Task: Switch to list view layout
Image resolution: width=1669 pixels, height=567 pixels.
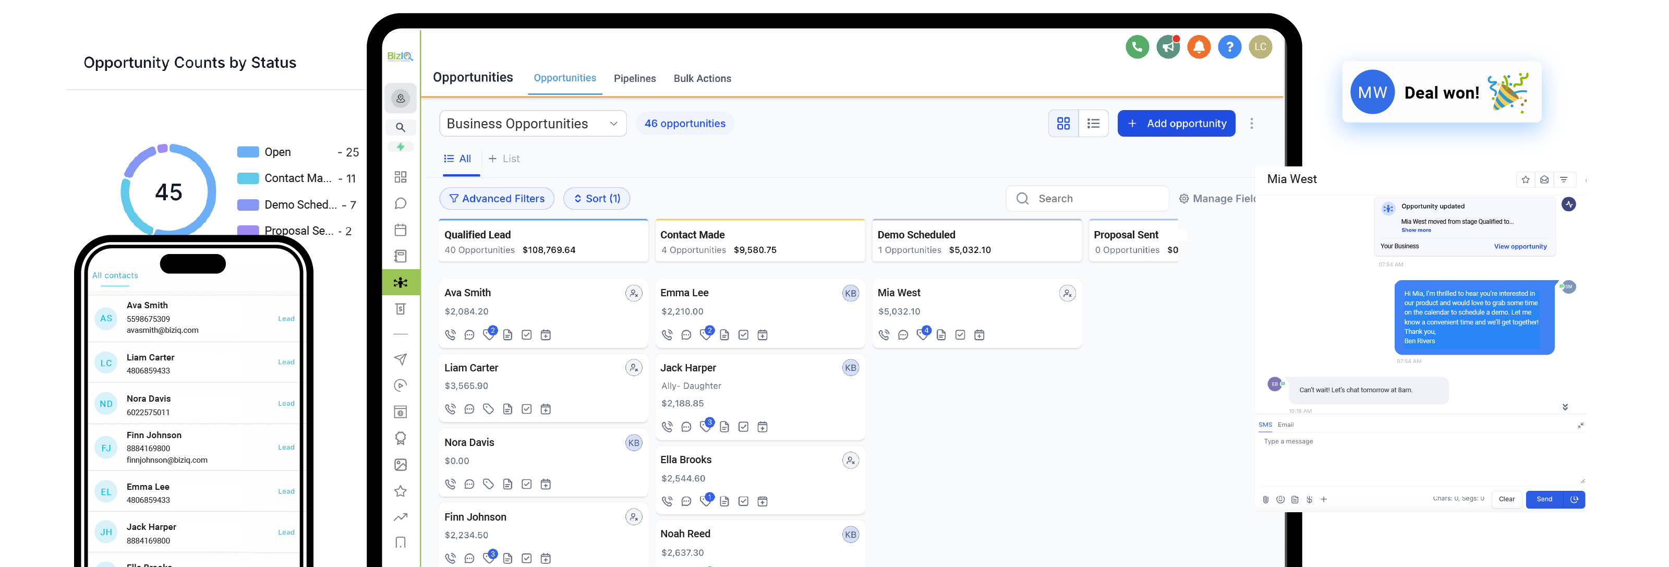Action: pos(1094,123)
